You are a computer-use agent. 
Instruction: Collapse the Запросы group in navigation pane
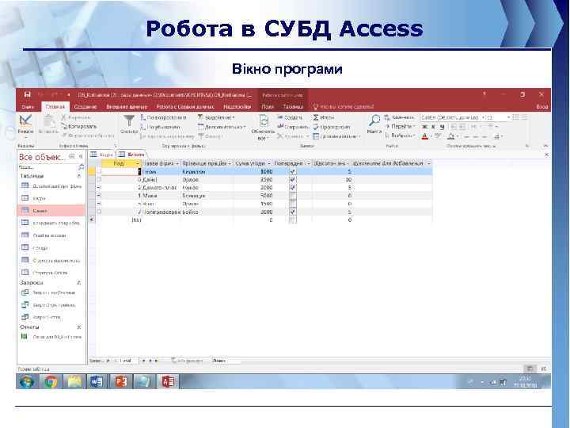point(79,282)
